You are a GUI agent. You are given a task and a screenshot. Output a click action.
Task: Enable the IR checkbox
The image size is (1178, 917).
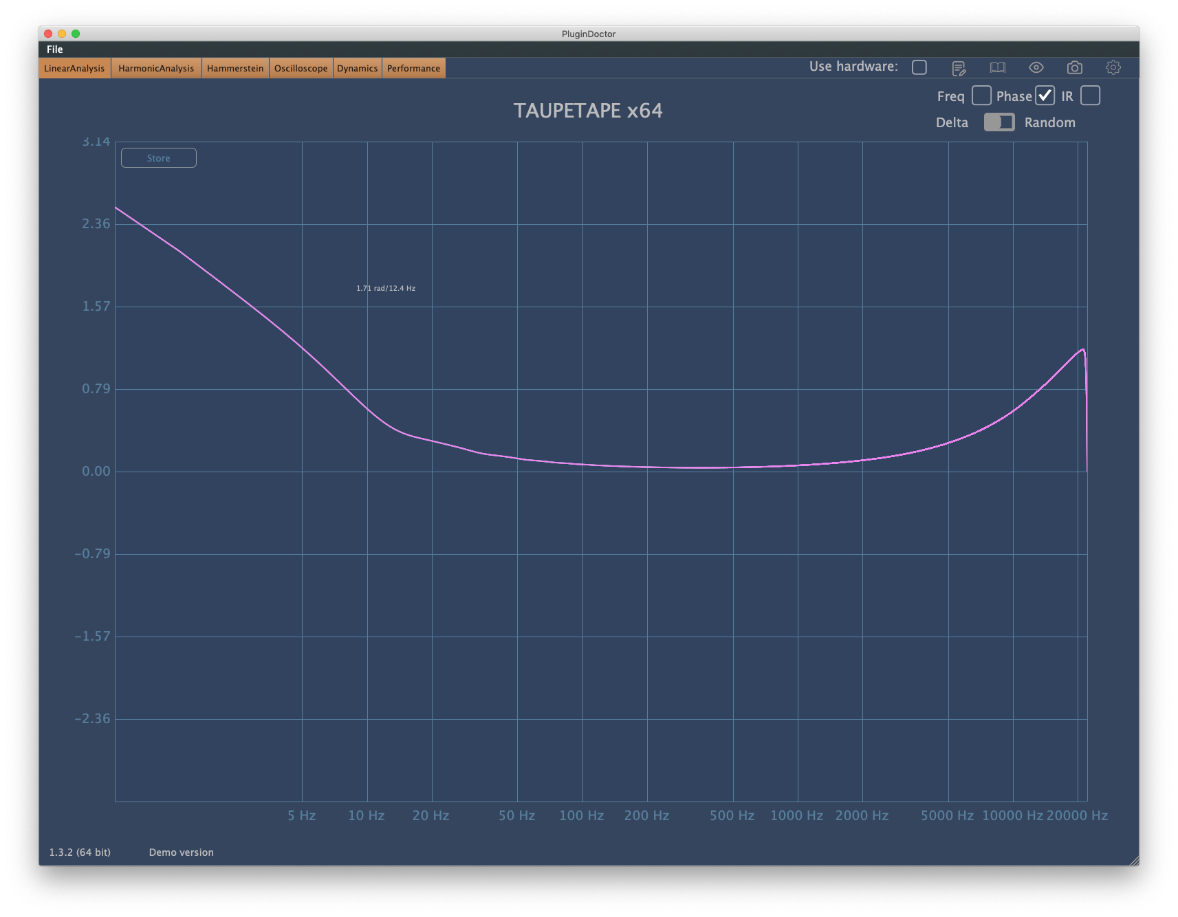point(1090,96)
